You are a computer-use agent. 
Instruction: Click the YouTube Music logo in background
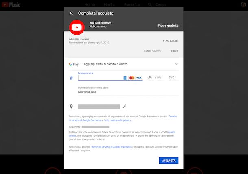11,5
